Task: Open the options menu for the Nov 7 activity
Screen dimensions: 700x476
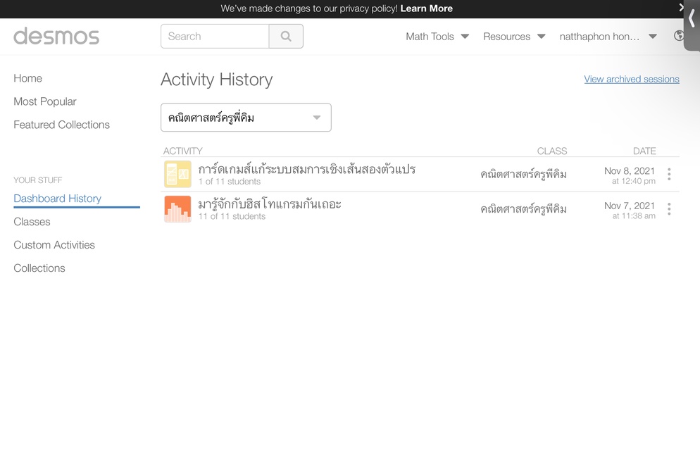Action: coord(669,209)
